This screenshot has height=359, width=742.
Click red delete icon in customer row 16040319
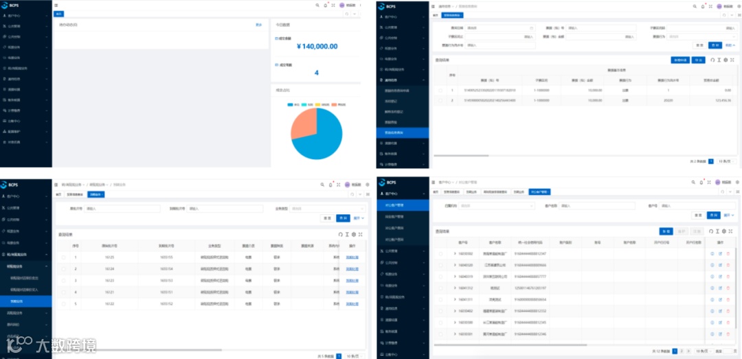728,276
